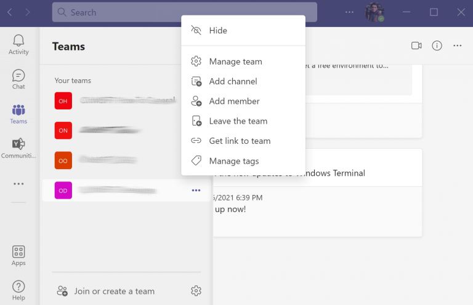Open the Apps store
This screenshot has height=305, width=473.
coord(18,256)
